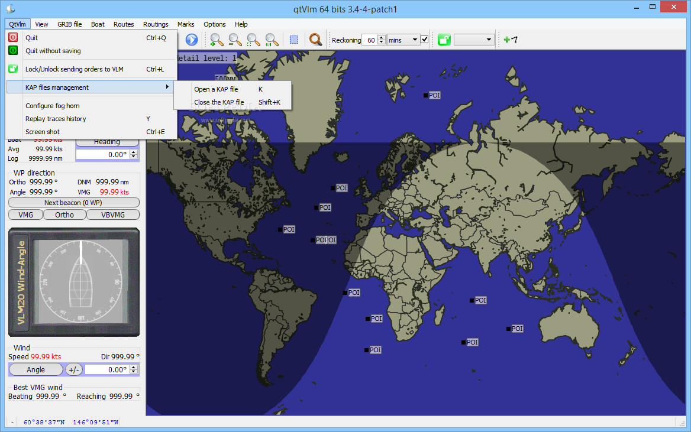The image size is (691, 432).
Task: Select Replay traces history
Action: (x=91, y=119)
